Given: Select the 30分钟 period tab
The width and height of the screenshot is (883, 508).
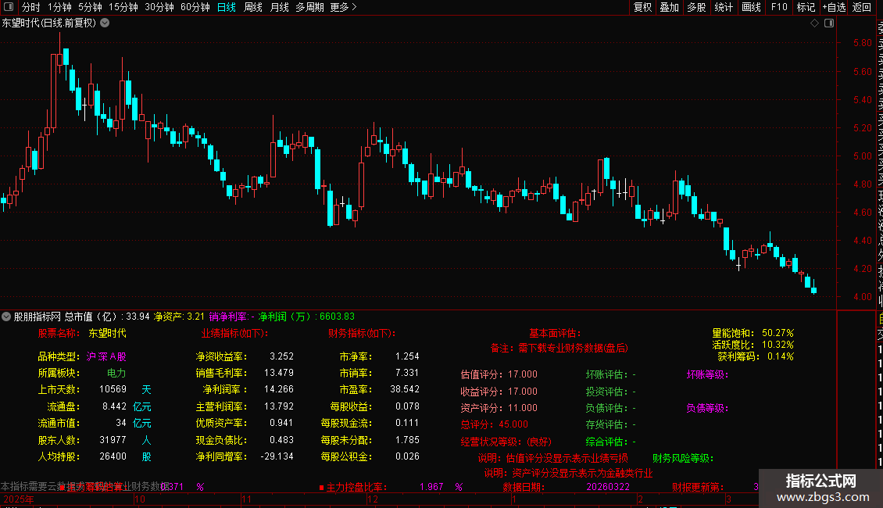Looking at the screenshot, I should point(159,7).
